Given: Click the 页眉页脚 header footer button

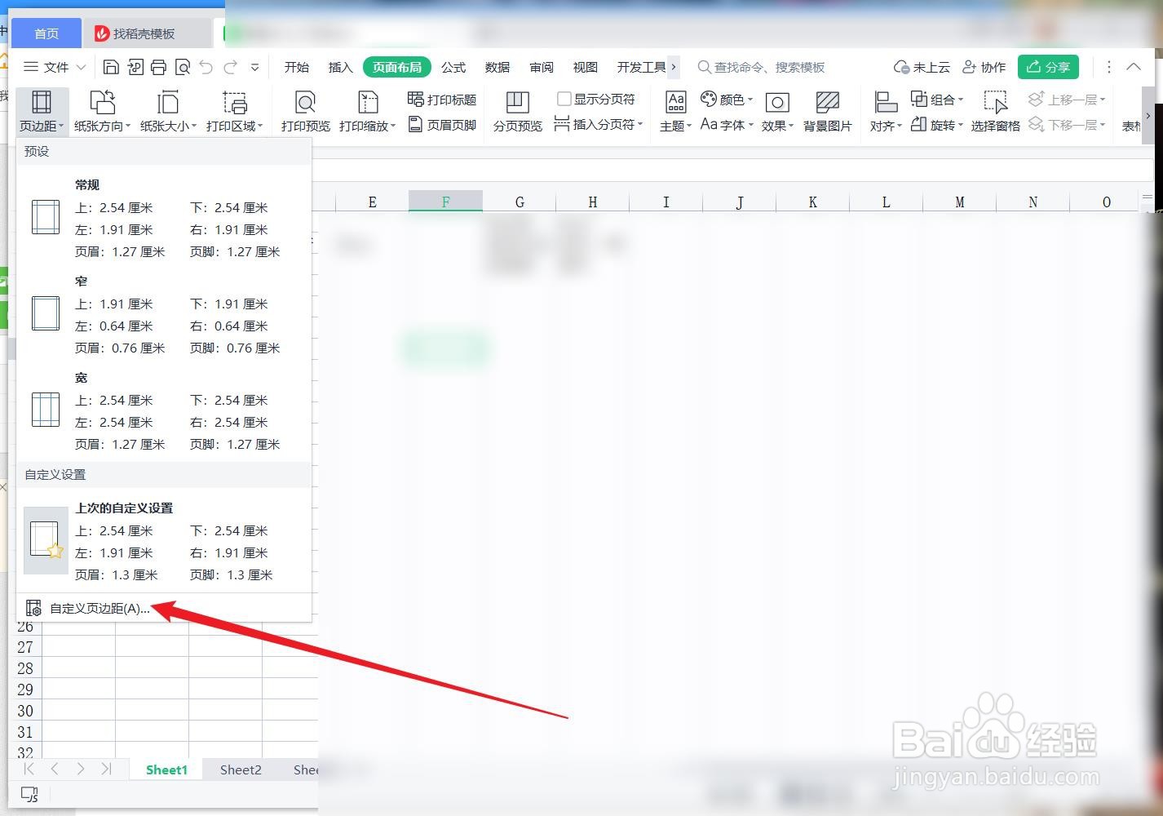Looking at the screenshot, I should click(442, 125).
